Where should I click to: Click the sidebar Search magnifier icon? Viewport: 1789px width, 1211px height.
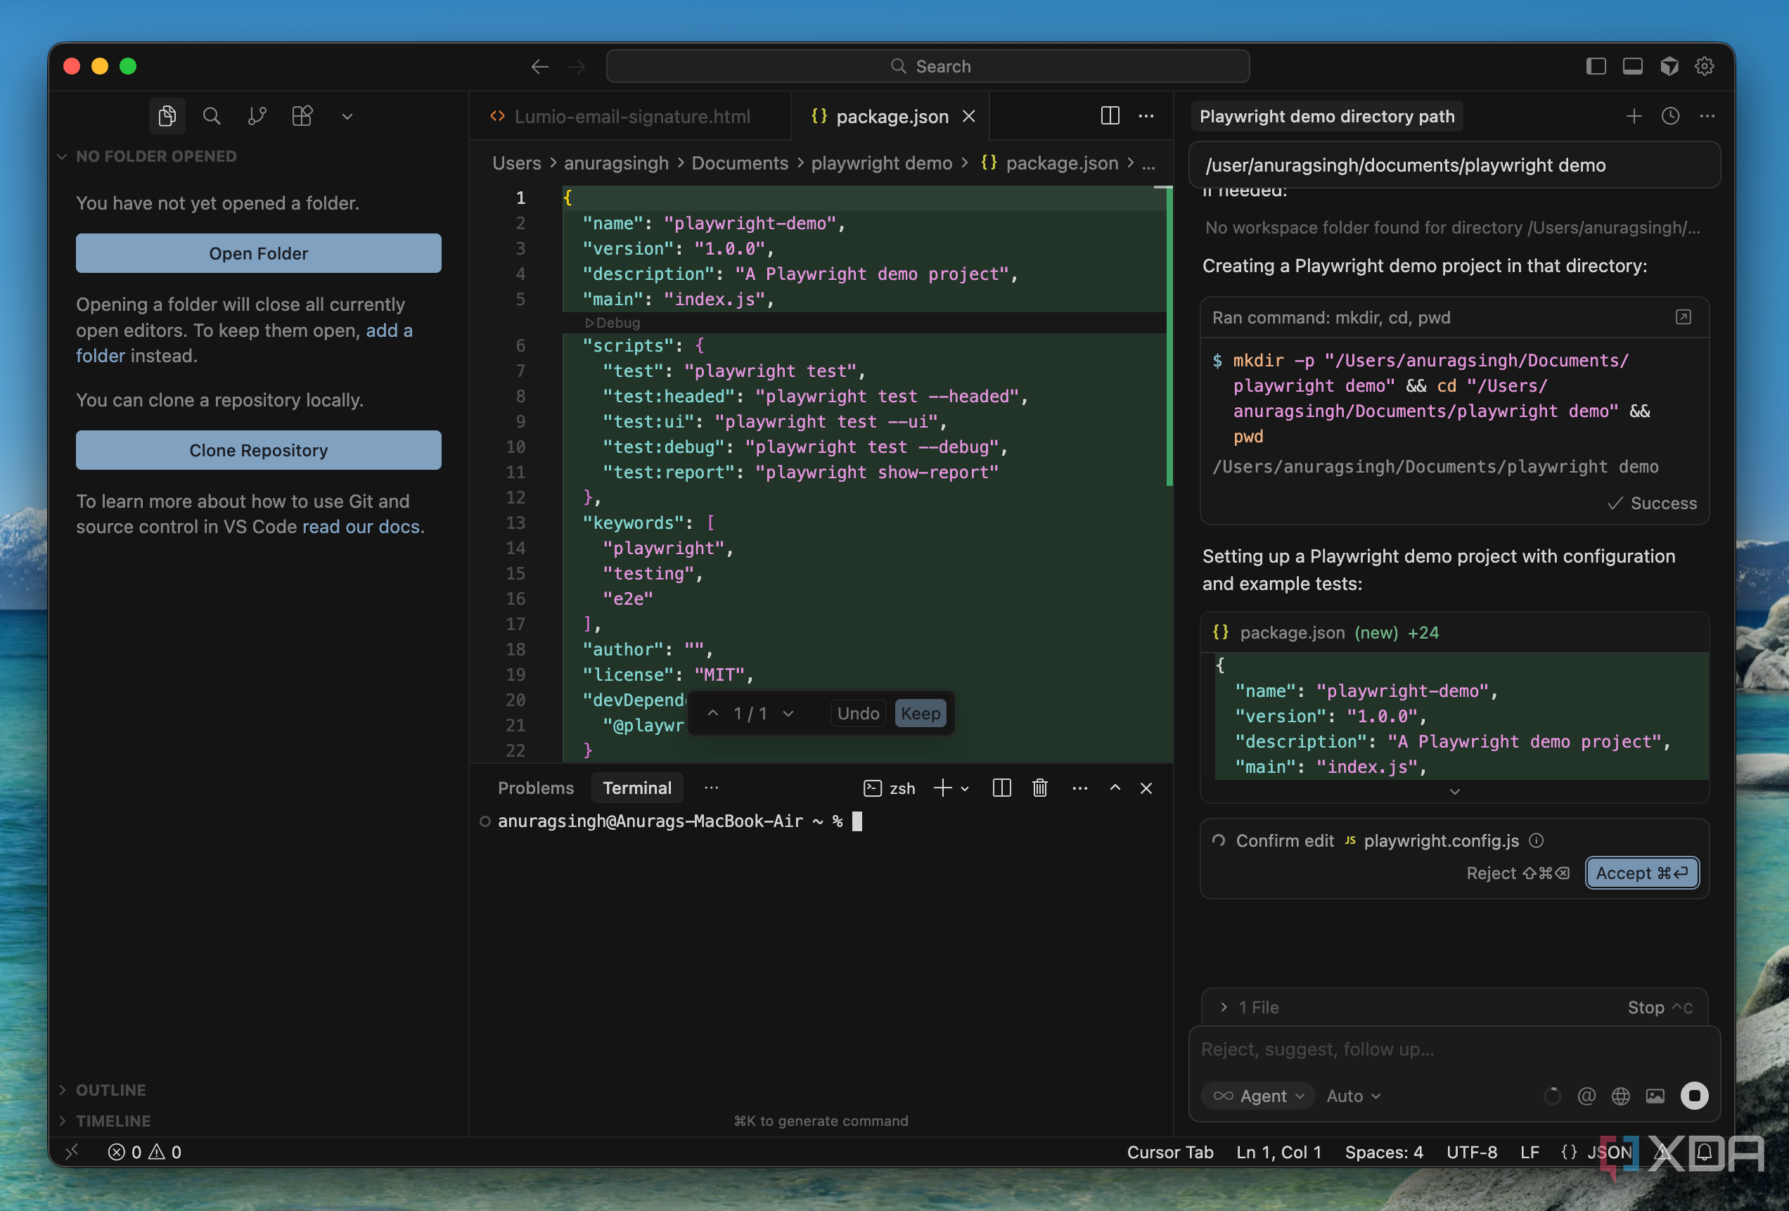click(212, 116)
